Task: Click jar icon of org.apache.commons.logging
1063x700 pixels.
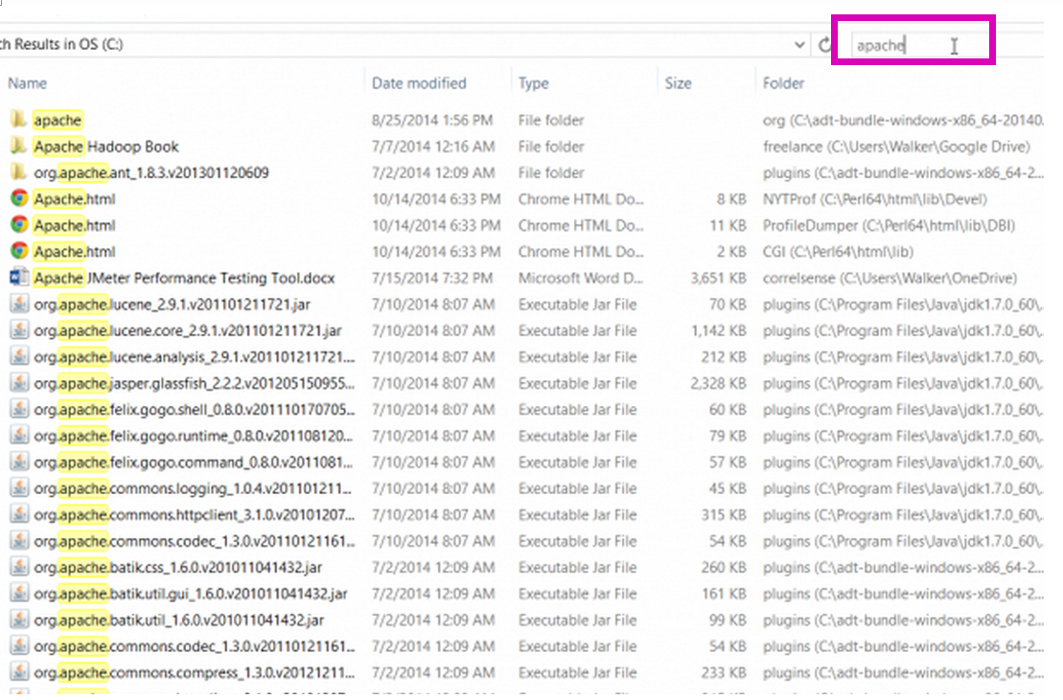Action: pos(19,488)
